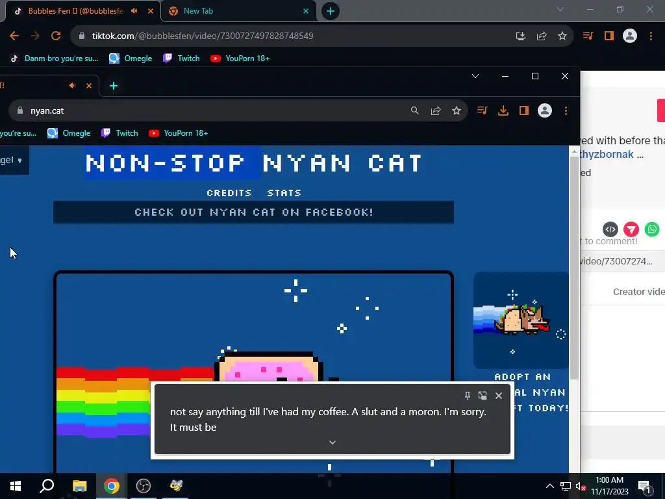Open the 'Danm bro you're su...' bookmark

click(54, 58)
